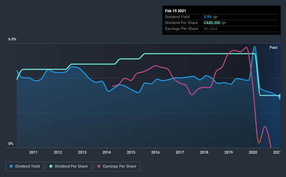Select the 2011 x-axis label

33,152
